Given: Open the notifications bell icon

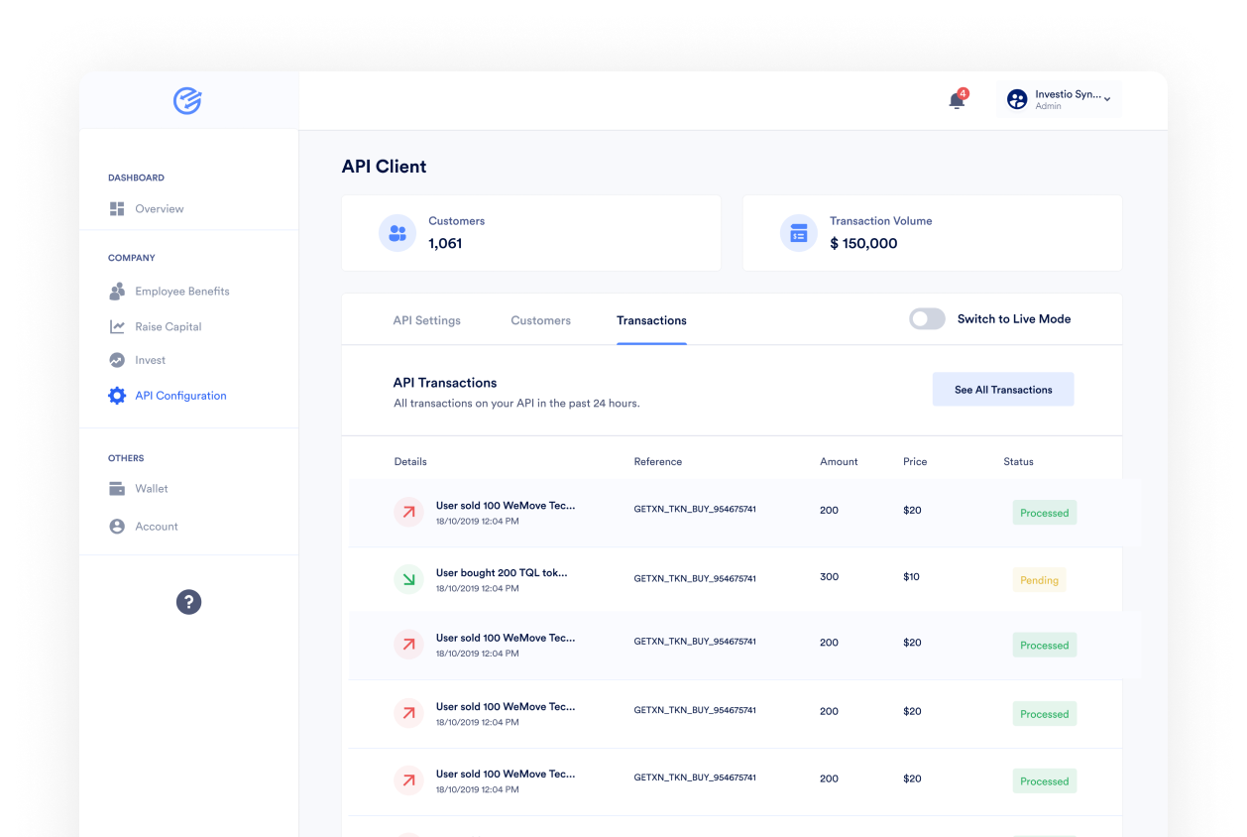Looking at the screenshot, I should point(957,100).
